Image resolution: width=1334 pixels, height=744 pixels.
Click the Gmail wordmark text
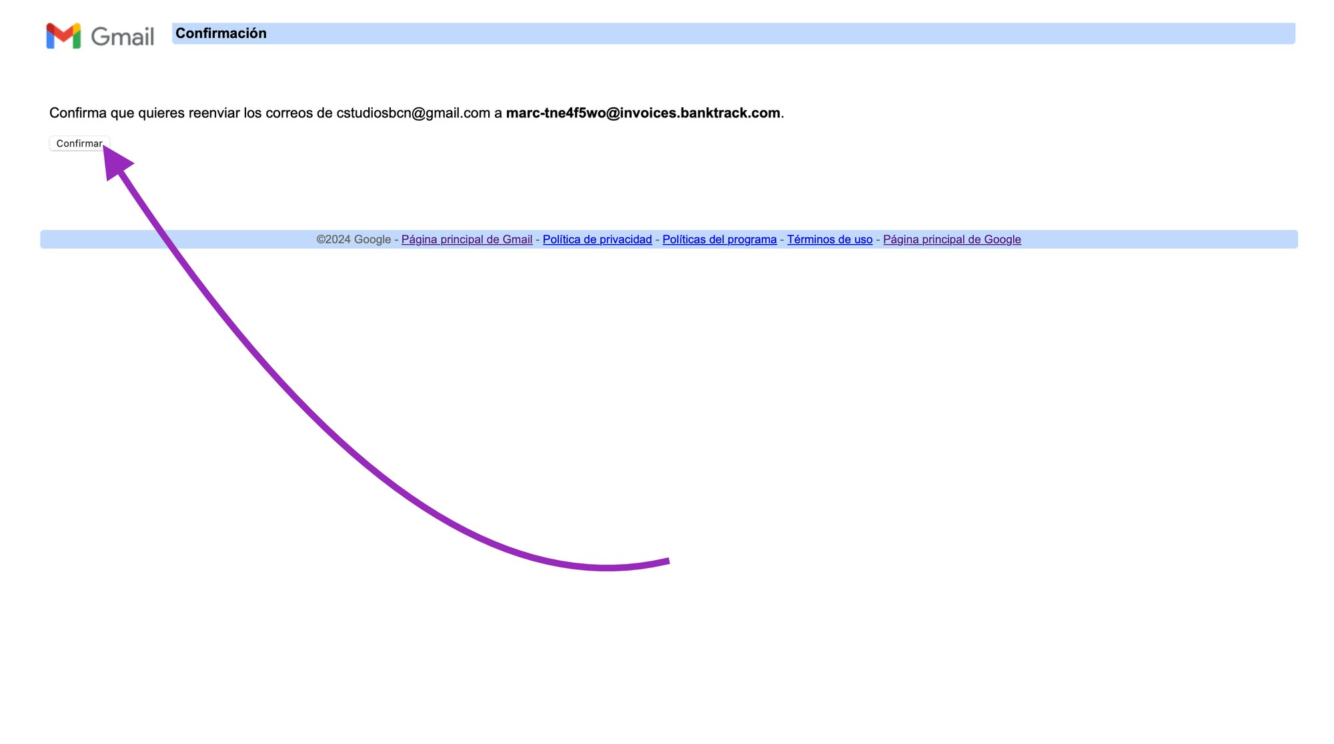[x=123, y=37]
